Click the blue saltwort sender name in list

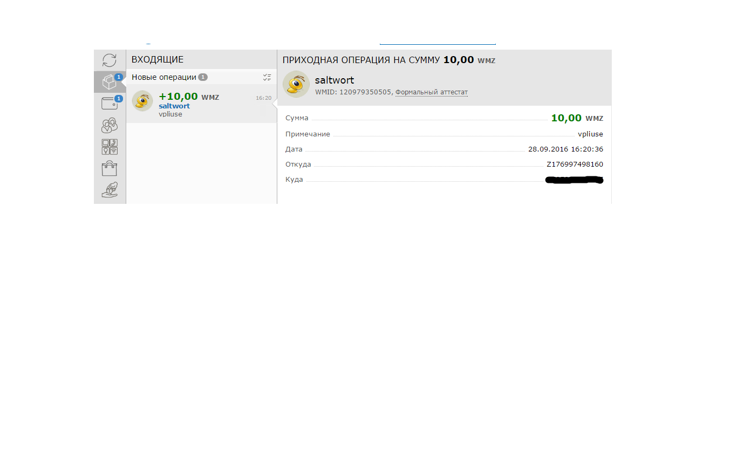pyautogui.click(x=174, y=106)
